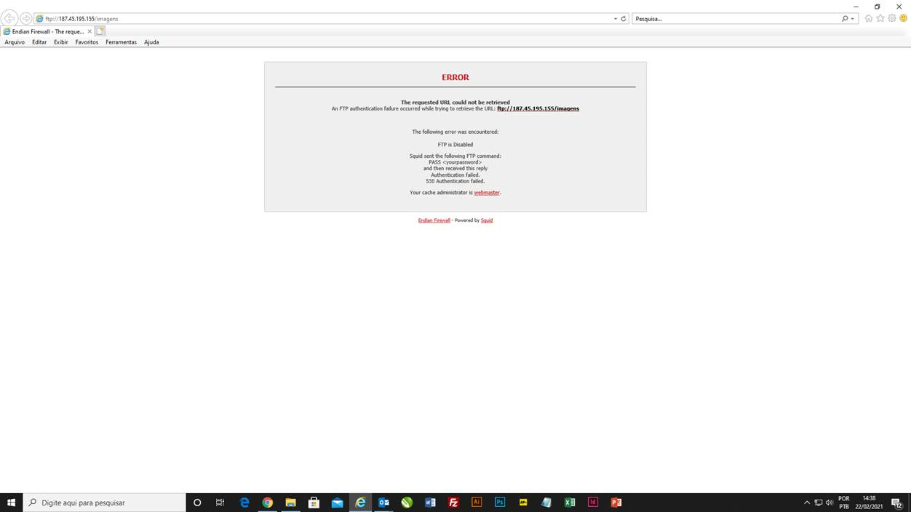Click the Windows taskbar search box

coord(104,503)
